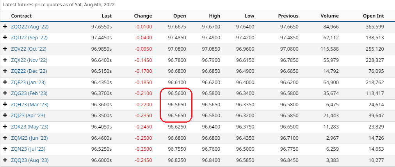The image size is (395, 167).
Task: Sort table by Contract column header
Action: click(21, 16)
